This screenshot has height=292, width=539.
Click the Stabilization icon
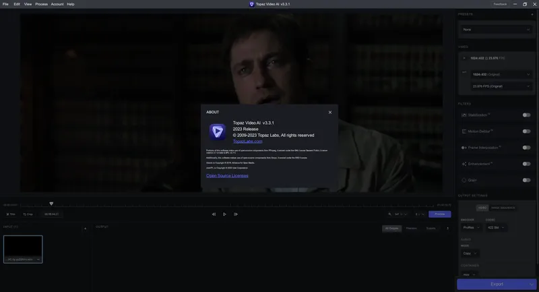(464, 115)
